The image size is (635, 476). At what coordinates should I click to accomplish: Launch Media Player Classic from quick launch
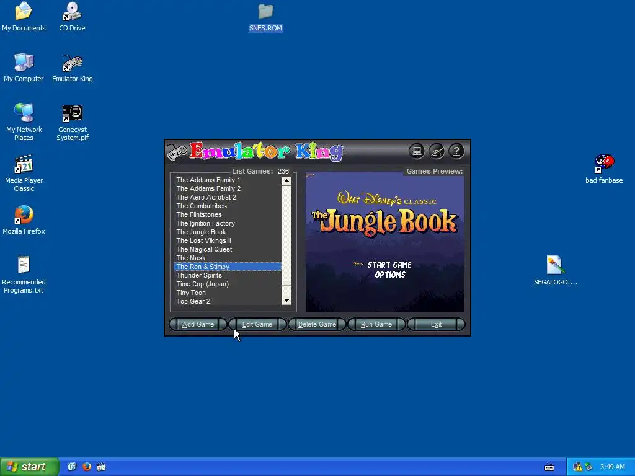click(x=101, y=467)
